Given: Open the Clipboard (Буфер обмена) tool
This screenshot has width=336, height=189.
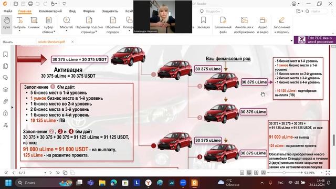Looking at the screenshot, I should (49, 25).
